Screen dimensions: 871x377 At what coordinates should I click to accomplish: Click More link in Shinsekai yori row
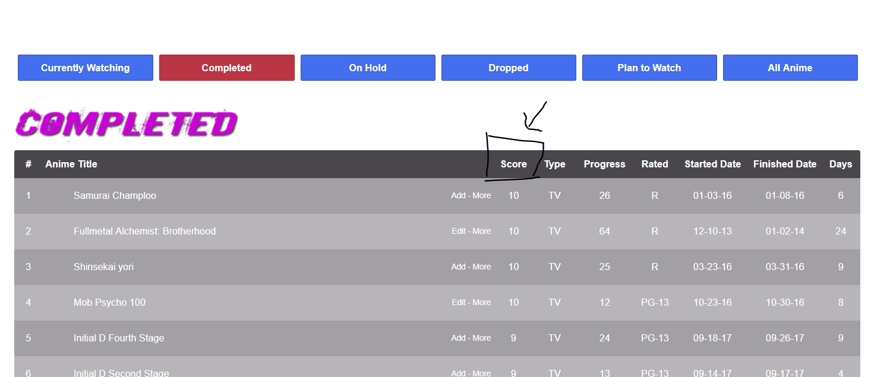482,267
